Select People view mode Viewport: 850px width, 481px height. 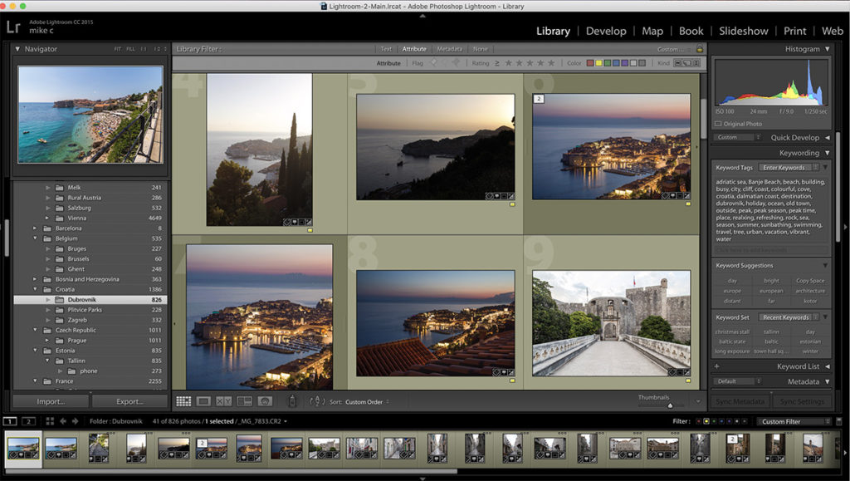[264, 400]
